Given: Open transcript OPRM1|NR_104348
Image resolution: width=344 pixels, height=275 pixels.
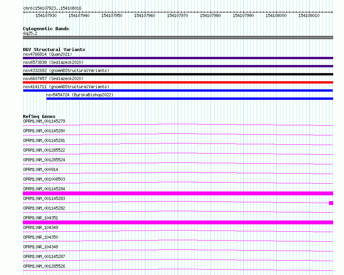Looking at the screenshot, I should pos(41,247).
